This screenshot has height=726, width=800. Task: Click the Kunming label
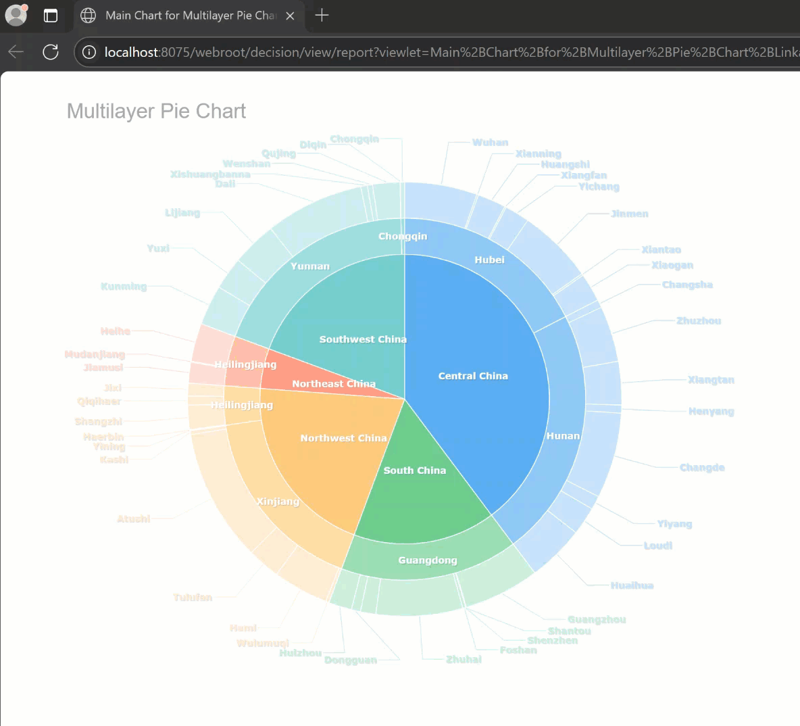click(124, 287)
